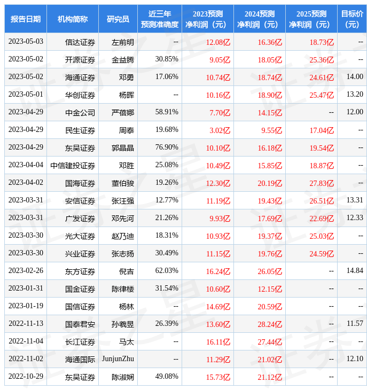This screenshot has height=390, width=367.
Task: Click the date 2023-05-03
Action: (26, 41)
